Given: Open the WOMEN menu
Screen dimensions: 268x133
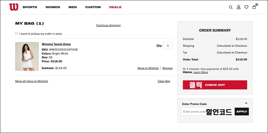Looking at the screenshot, I should pos(53,7).
